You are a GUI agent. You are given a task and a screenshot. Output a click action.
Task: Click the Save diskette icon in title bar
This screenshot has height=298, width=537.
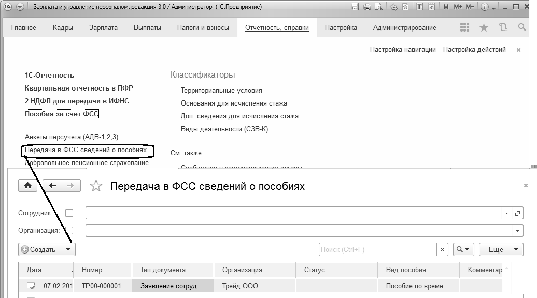click(x=355, y=7)
